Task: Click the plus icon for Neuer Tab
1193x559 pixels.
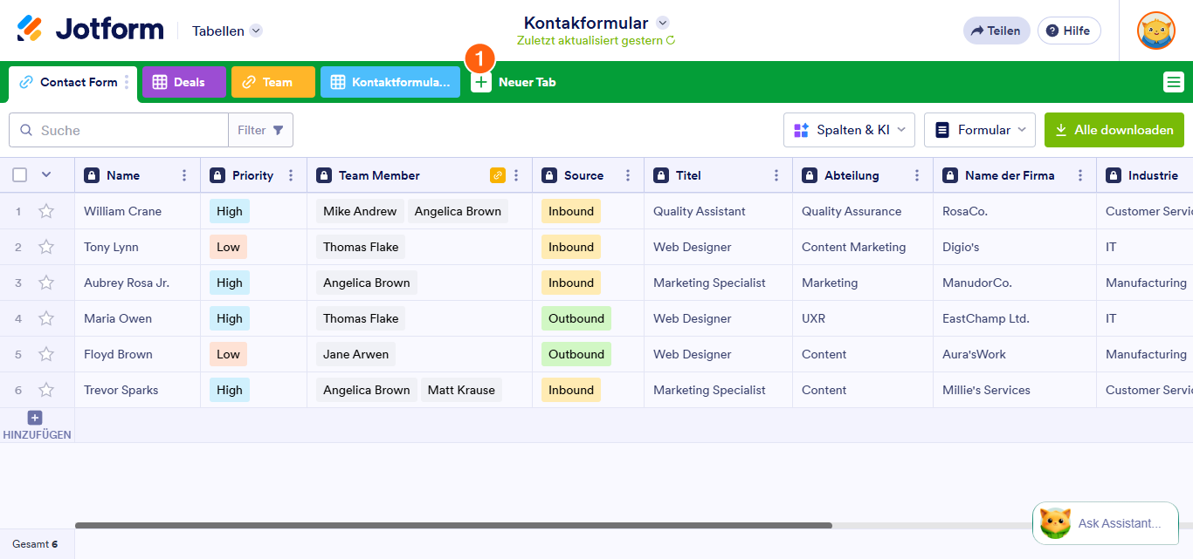Action: 481,82
